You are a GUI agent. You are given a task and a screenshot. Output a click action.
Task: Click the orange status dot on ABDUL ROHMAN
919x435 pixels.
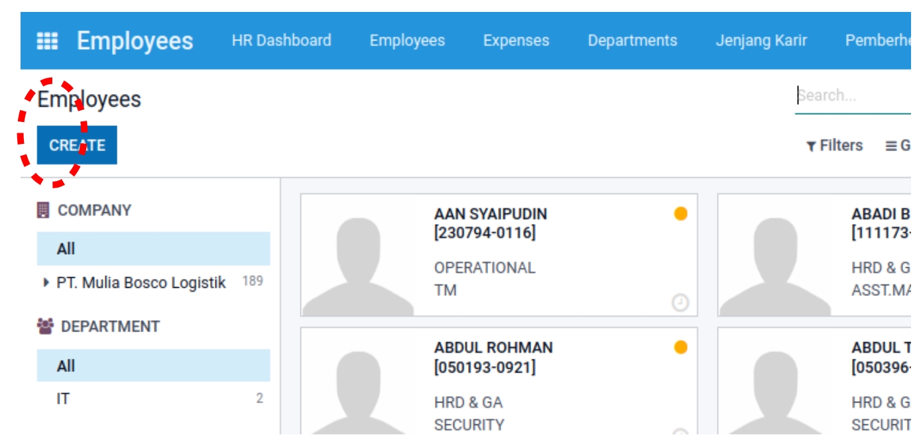click(680, 347)
